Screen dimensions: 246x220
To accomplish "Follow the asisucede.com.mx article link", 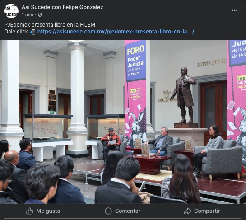I will 116,32.
